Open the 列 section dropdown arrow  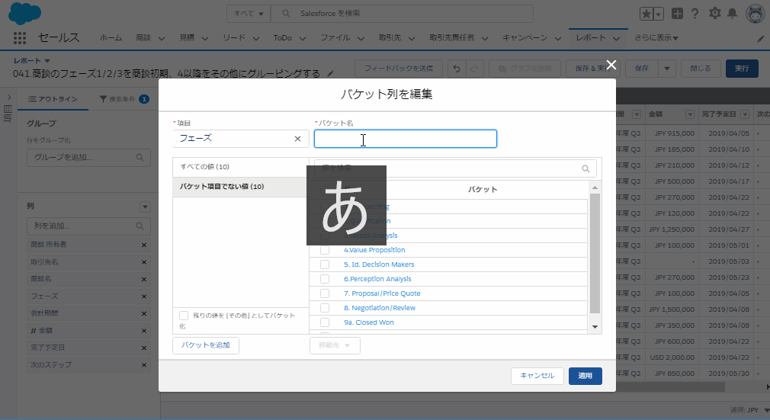click(145, 207)
